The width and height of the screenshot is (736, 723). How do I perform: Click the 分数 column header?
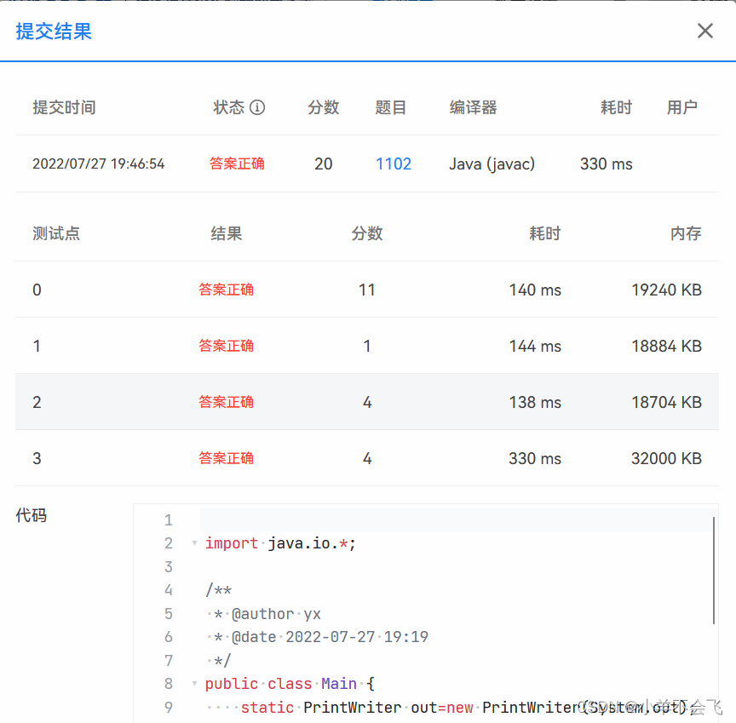click(367, 233)
